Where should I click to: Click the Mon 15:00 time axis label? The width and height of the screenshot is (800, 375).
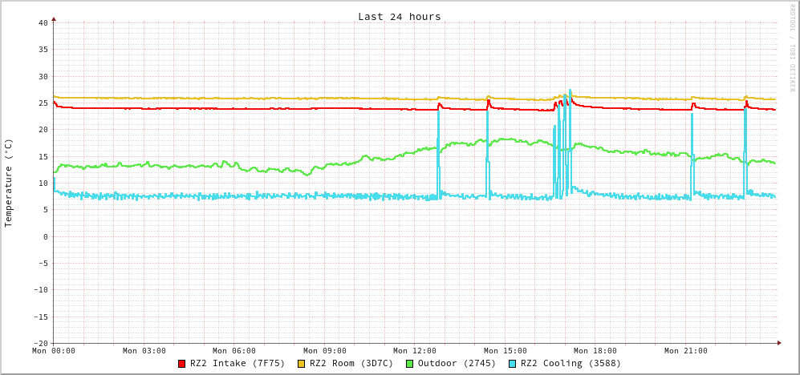[x=506, y=351]
